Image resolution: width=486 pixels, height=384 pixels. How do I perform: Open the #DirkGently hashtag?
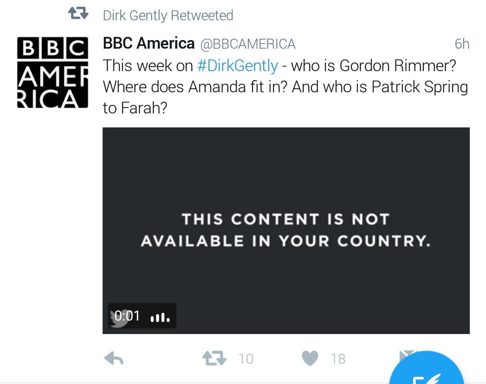(238, 66)
